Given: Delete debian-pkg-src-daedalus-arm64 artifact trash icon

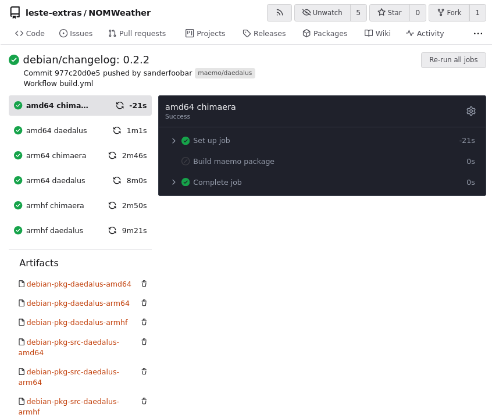Looking at the screenshot, I should 144,371.
